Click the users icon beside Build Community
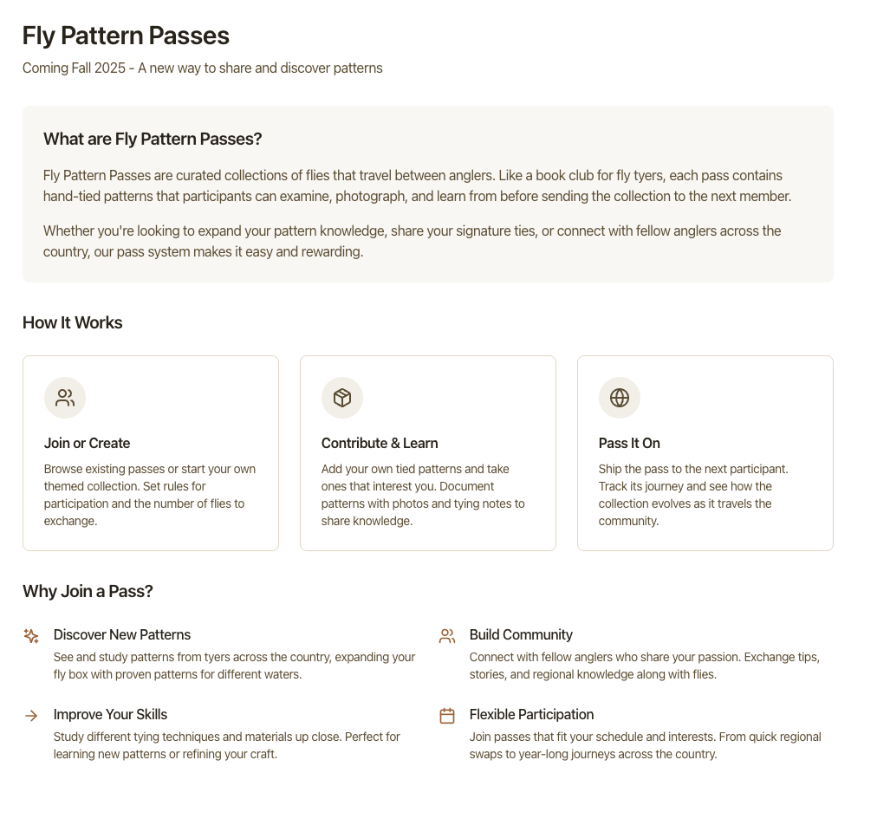 (447, 636)
